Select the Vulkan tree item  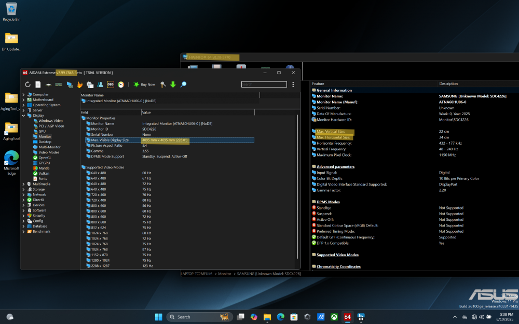tap(44, 174)
